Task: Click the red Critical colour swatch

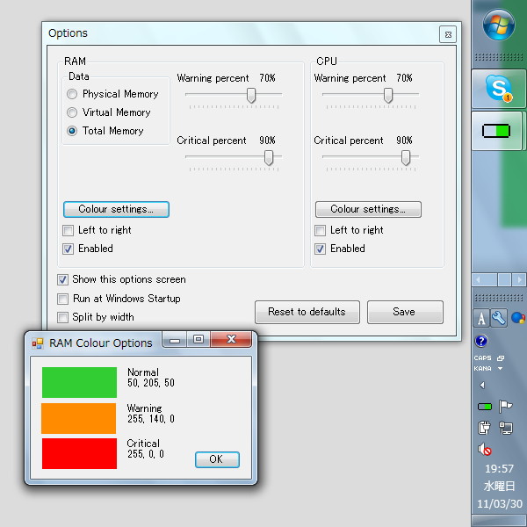Action: point(79,453)
